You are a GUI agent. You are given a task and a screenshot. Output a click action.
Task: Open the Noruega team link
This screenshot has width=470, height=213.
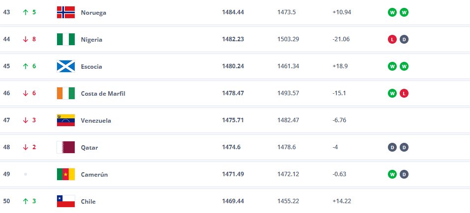93,13
